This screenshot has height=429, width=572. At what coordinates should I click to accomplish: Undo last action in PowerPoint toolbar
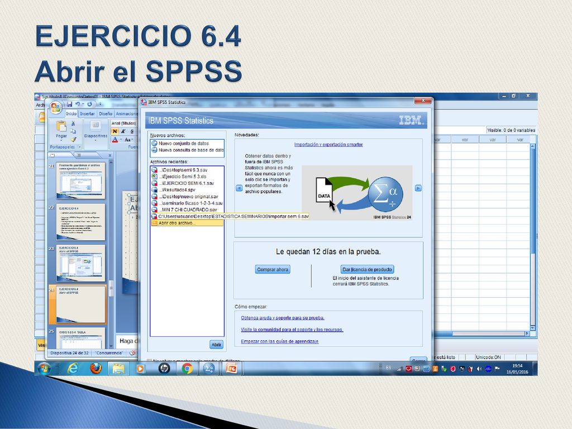click(x=78, y=104)
